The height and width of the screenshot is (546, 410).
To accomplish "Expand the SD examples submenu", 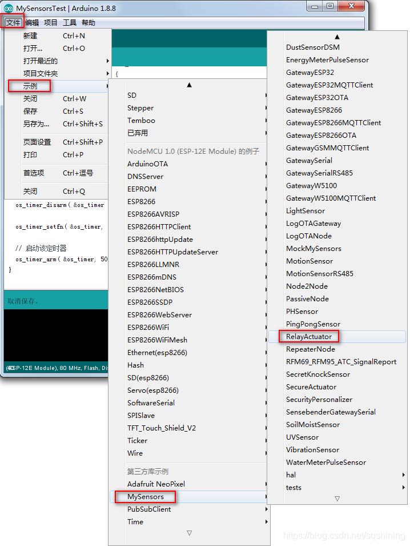I will click(189, 95).
